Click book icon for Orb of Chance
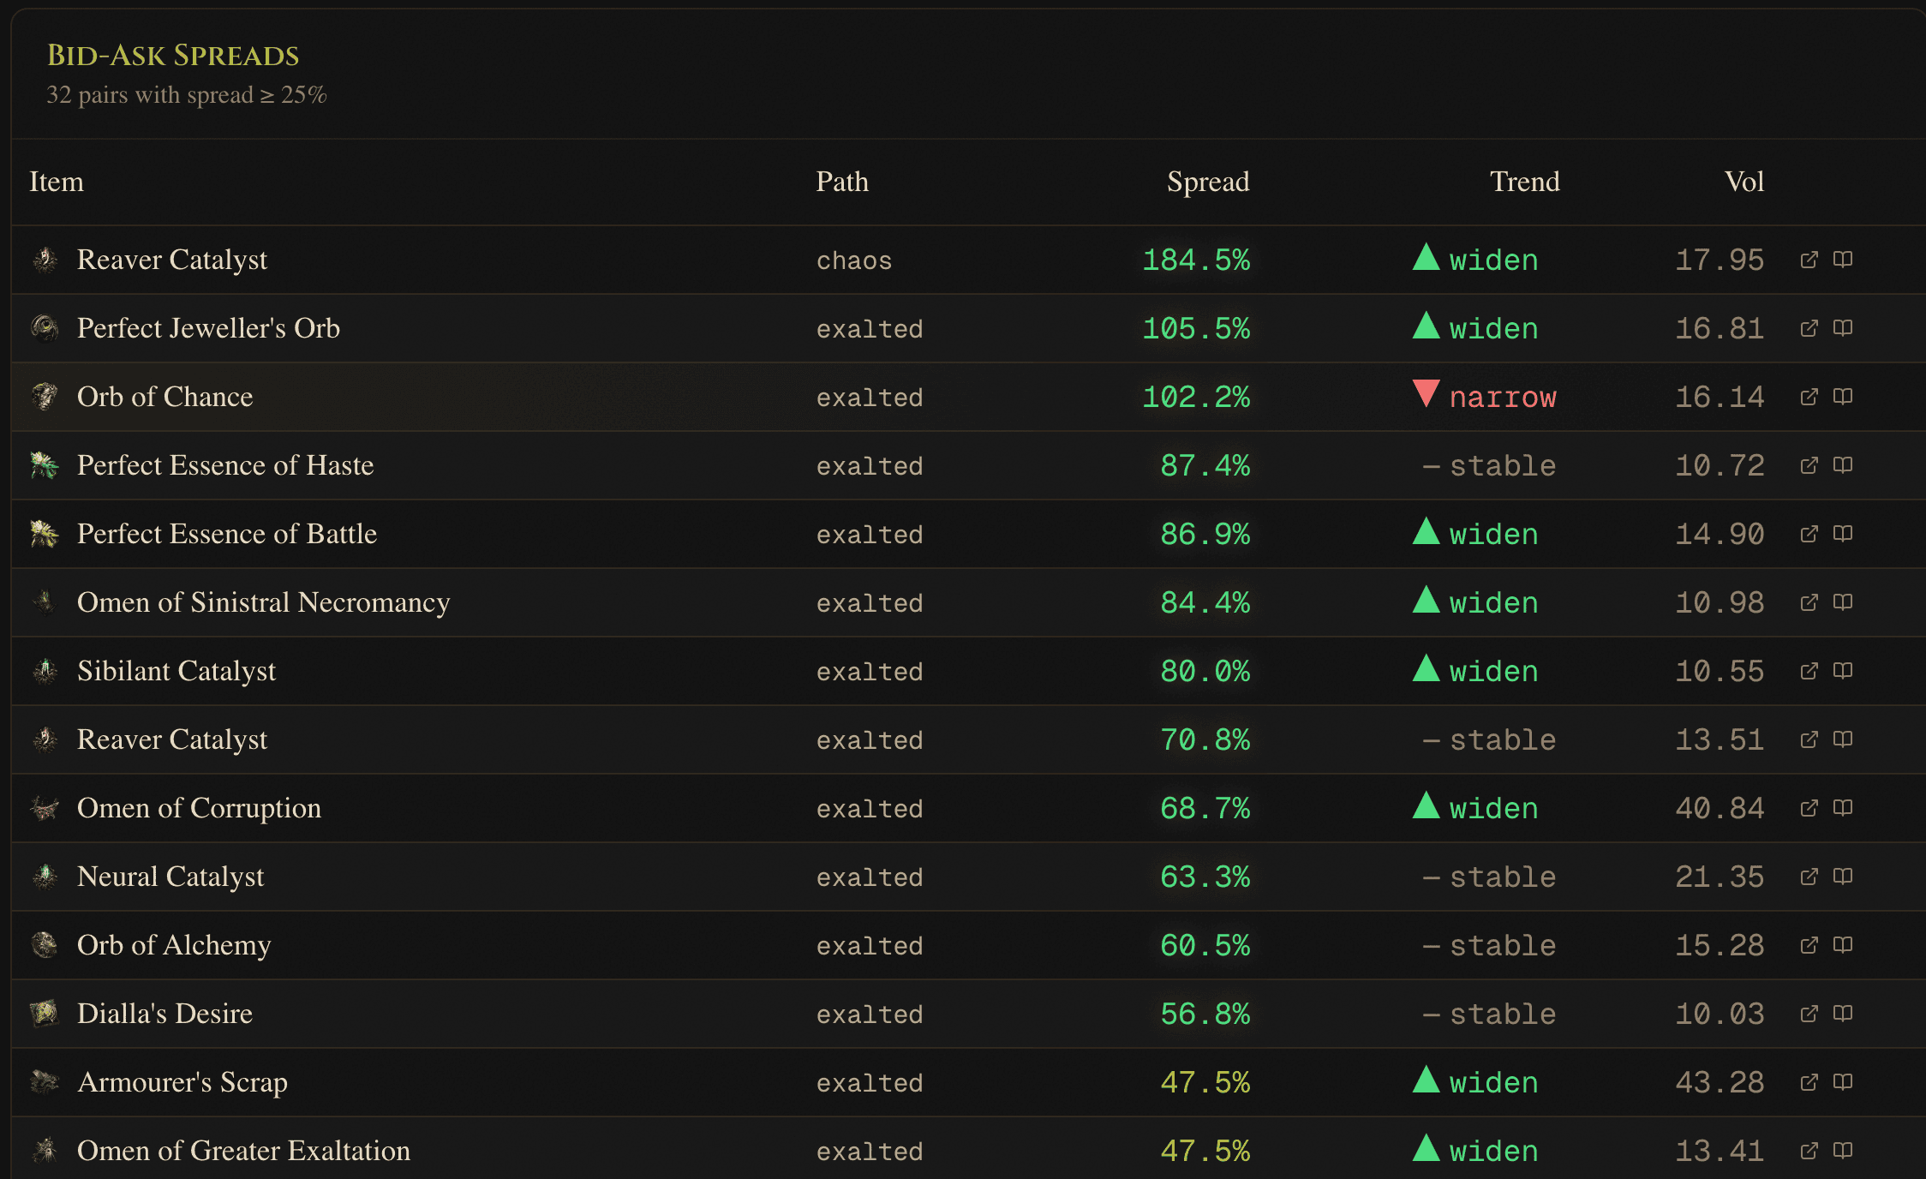1926x1179 pixels. pyautogui.click(x=1843, y=397)
